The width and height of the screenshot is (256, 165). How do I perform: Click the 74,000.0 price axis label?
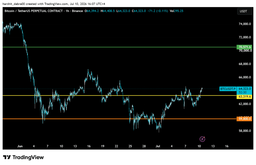[245, 24]
